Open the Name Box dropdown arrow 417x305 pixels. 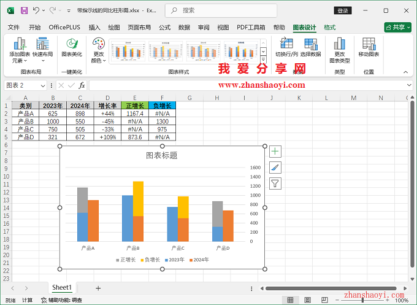[x=48, y=85]
